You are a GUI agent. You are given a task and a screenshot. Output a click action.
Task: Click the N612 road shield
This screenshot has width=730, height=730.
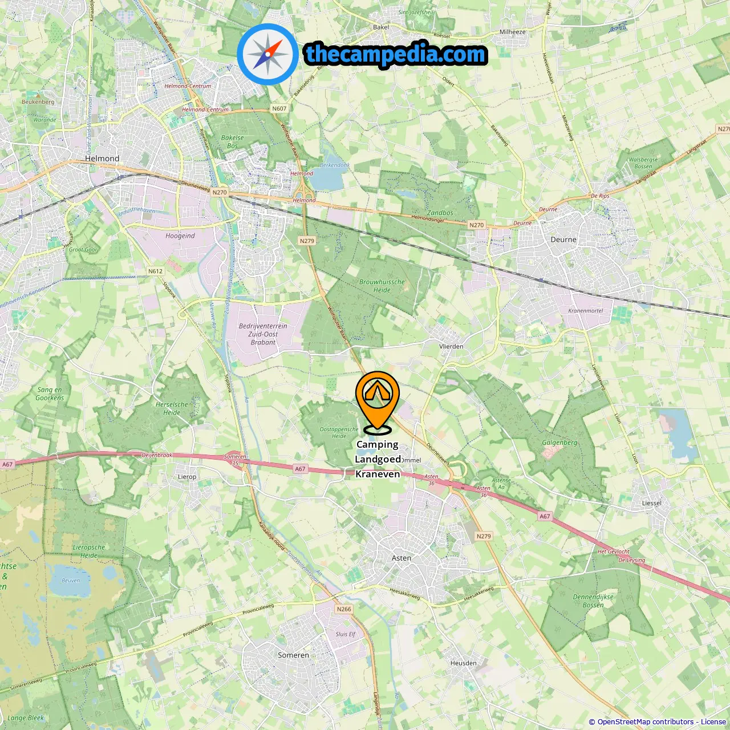tap(156, 271)
